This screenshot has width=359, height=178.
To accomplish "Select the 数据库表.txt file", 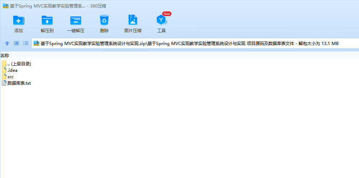I will 16,83.
